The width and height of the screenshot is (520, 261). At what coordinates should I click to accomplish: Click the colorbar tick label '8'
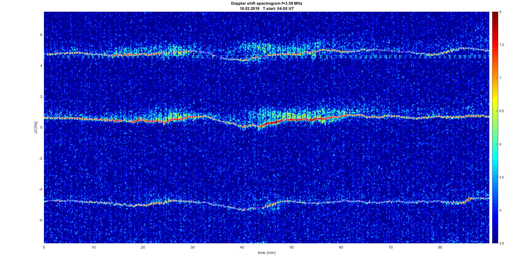click(x=500, y=12)
